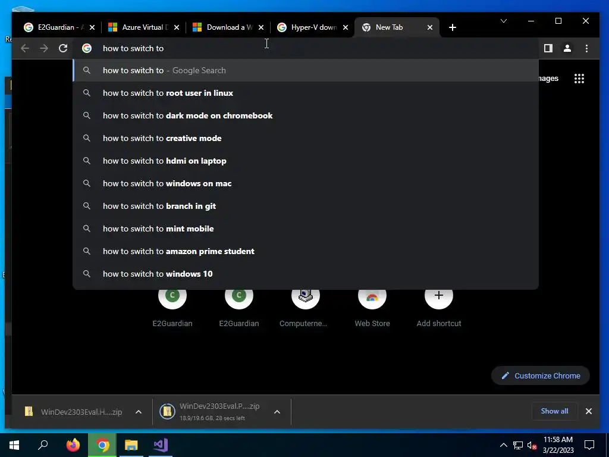The width and height of the screenshot is (609, 457).
Task: Choose the 'root user in linux' suggestion
Action: (x=305, y=93)
